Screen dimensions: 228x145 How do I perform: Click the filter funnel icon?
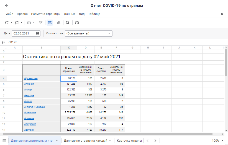40,23
